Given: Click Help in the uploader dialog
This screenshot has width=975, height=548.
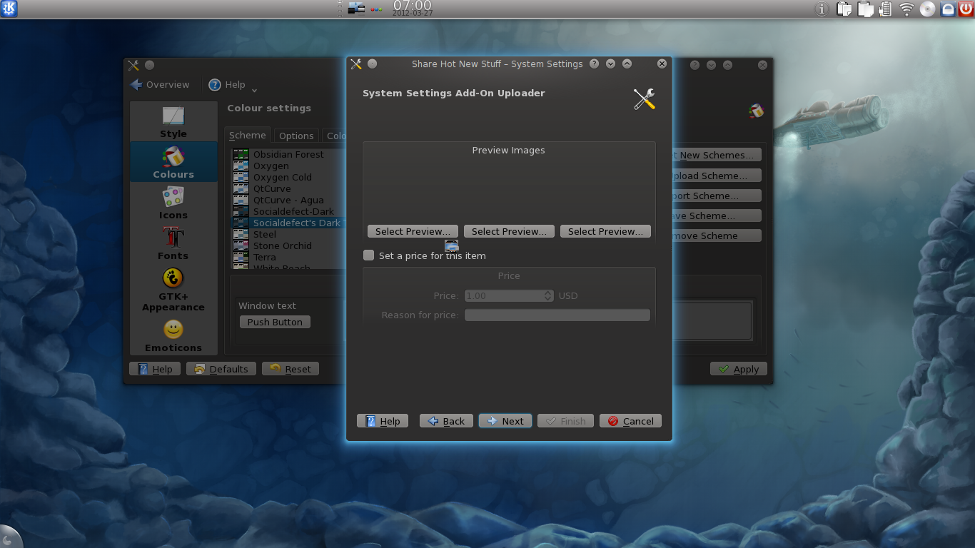Looking at the screenshot, I should 383,421.
